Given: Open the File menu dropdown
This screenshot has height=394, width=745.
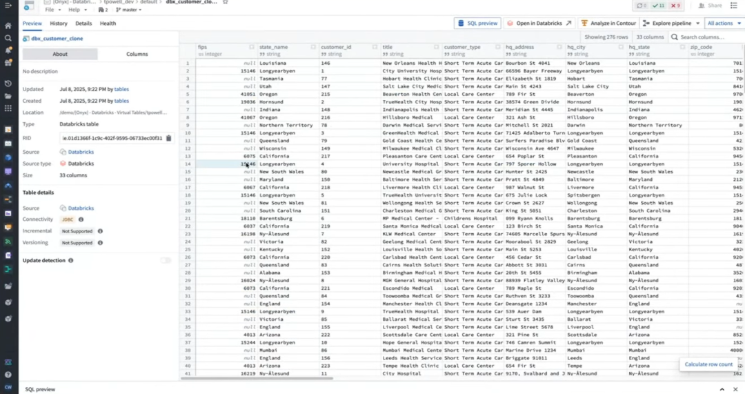Looking at the screenshot, I should (x=52, y=10).
